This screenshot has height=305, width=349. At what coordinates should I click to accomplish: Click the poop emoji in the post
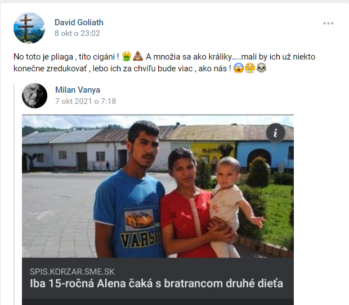pyautogui.click(x=138, y=56)
